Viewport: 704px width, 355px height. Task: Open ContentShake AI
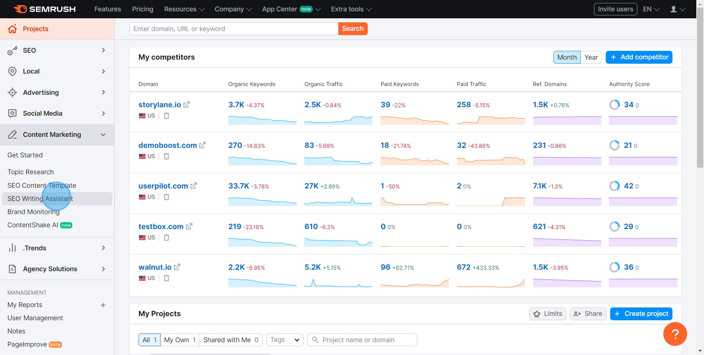[40, 225]
